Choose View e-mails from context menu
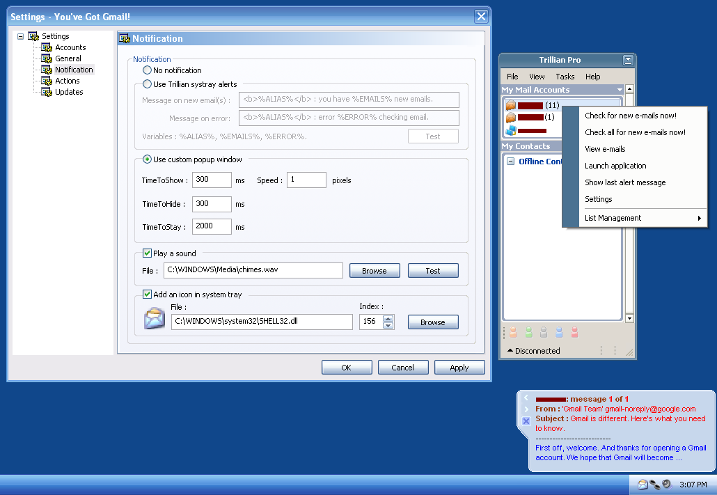Viewport: 717px width, 495px height. 605,149
